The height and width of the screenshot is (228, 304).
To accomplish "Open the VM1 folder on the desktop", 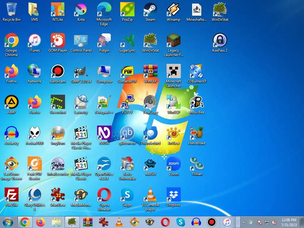I will click(34, 12).
